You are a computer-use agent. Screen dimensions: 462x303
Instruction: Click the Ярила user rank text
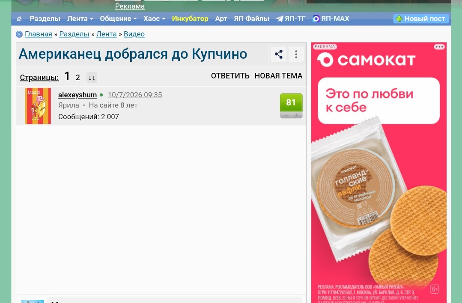tap(69, 105)
